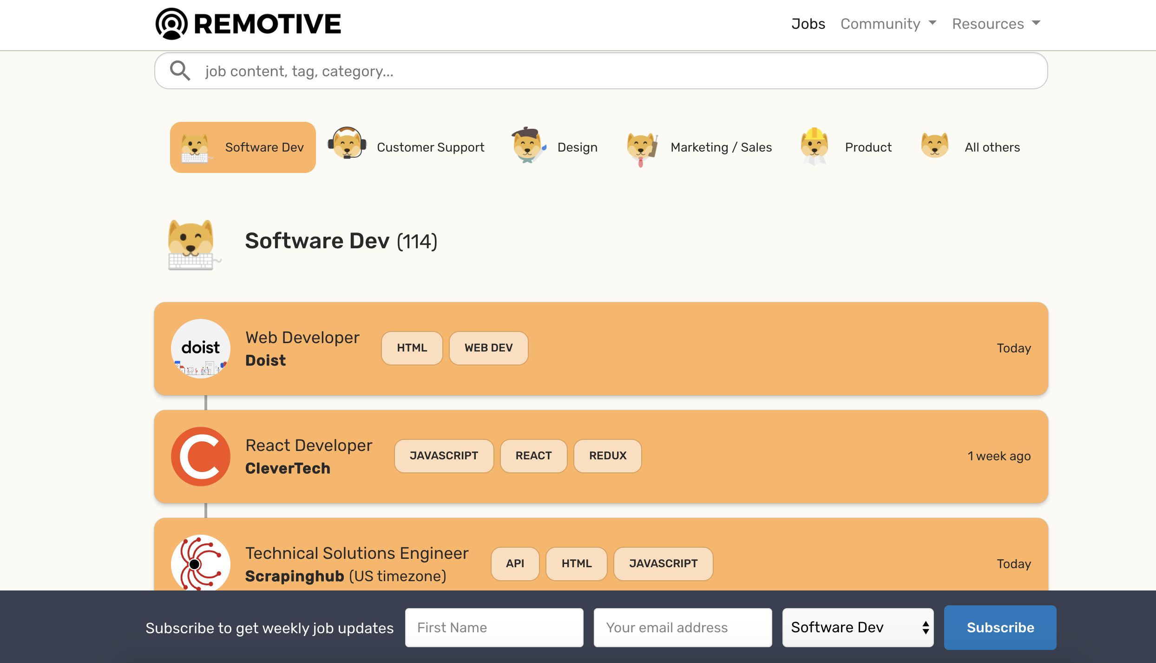Click the Doist company logo
The width and height of the screenshot is (1156, 663).
[201, 348]
